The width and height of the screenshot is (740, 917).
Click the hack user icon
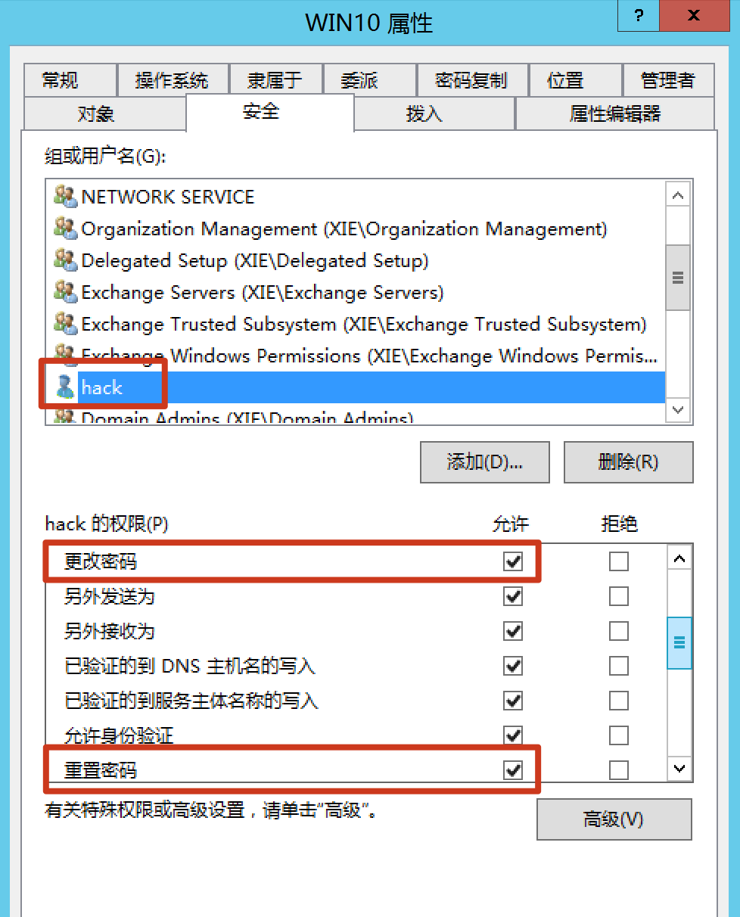[x=66, y=387]
